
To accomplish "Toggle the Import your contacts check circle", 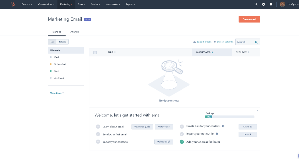I will (98, 142).
